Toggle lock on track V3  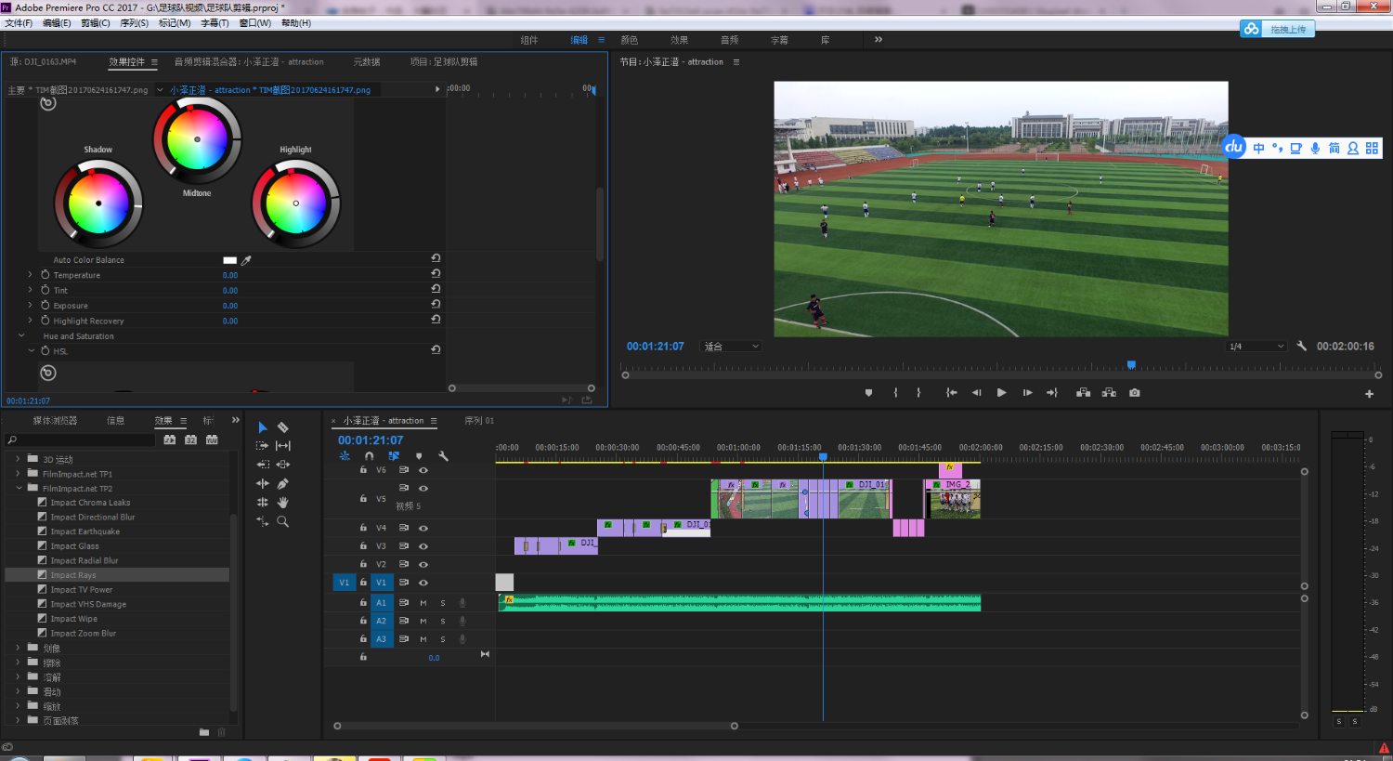[x=363, y=545]
